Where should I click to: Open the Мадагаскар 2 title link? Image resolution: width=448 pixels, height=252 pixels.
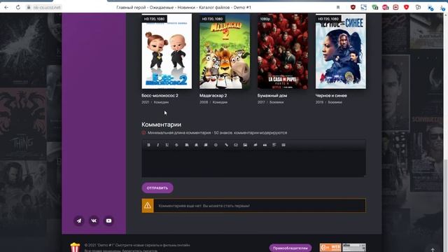[213, 95]
